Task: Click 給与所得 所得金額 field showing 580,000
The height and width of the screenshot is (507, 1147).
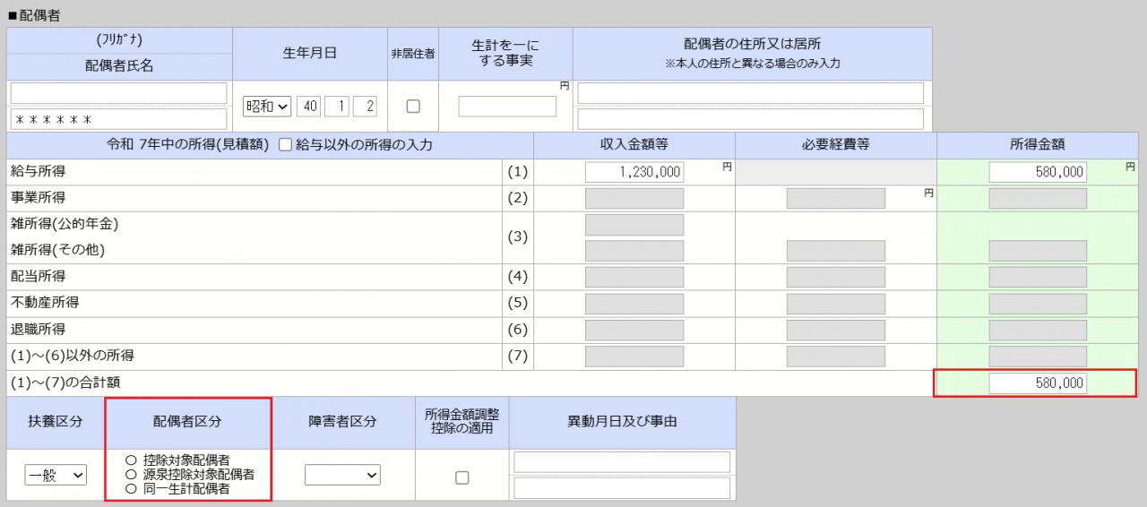Action: click(1038, 172)
